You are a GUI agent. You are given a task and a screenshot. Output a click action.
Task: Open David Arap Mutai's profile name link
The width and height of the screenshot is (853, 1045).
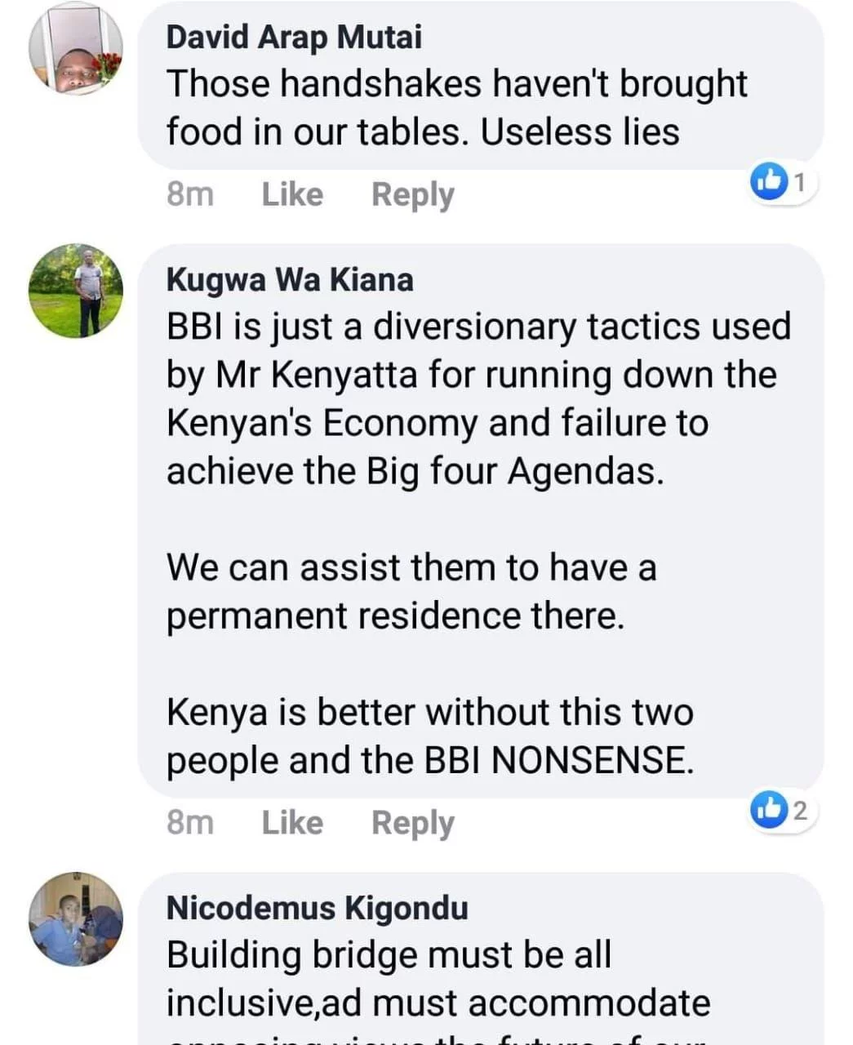coord(294,37)
